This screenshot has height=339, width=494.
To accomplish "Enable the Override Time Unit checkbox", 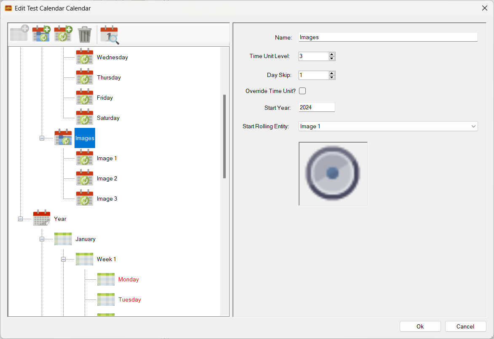I will tap(302, 91).
